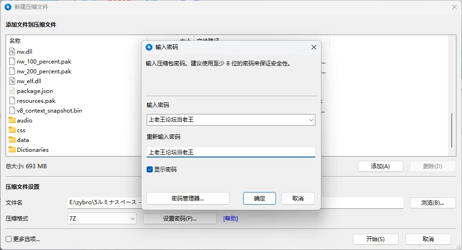Click the 名称 column header
The width and height of the screenshot is (462, 250).
point(15,41)
